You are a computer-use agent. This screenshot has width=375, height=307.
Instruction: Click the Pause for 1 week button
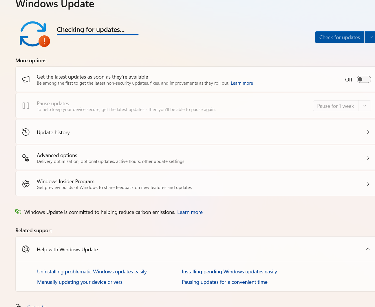pyautogui.click(x=336, y=106)
